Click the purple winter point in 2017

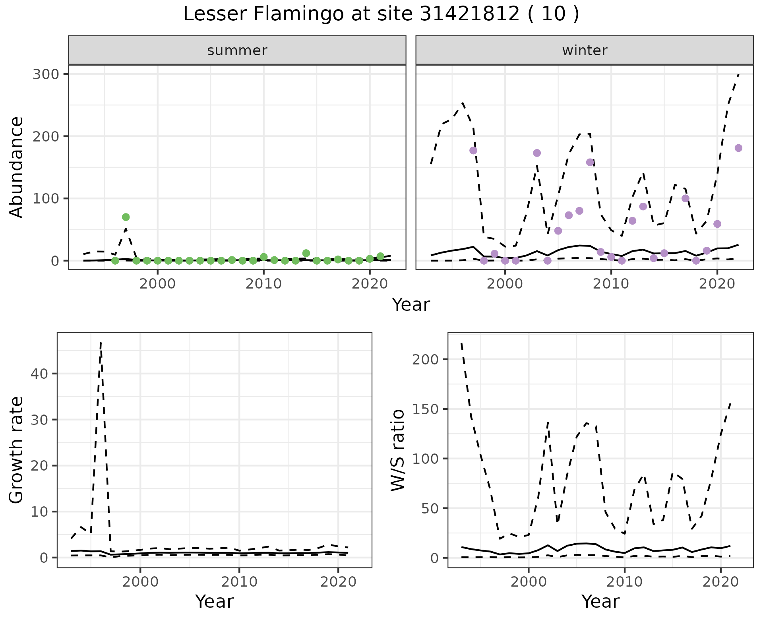point(686,198)
